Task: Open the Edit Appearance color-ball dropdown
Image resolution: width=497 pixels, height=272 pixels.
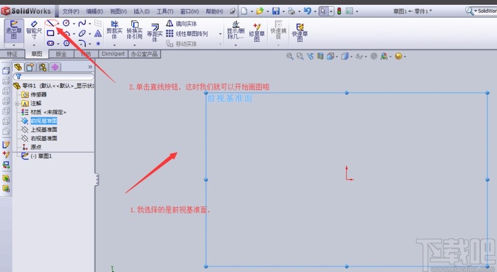Action: (385, 56)
